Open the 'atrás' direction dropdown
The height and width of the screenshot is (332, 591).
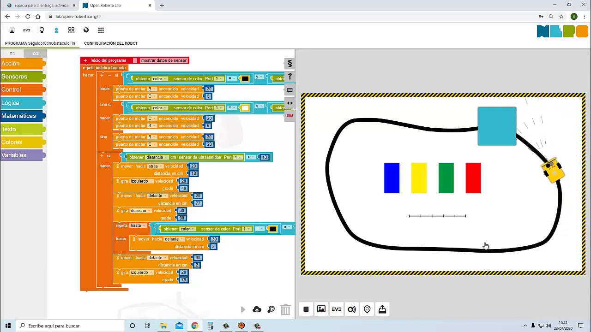155,166
